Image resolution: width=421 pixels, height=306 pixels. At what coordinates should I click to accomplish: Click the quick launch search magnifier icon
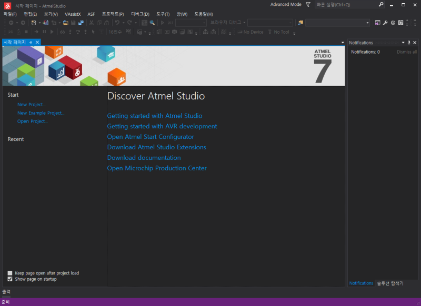tap(381, 5)
